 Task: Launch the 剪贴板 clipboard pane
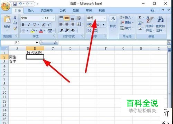tap(16, 36)
